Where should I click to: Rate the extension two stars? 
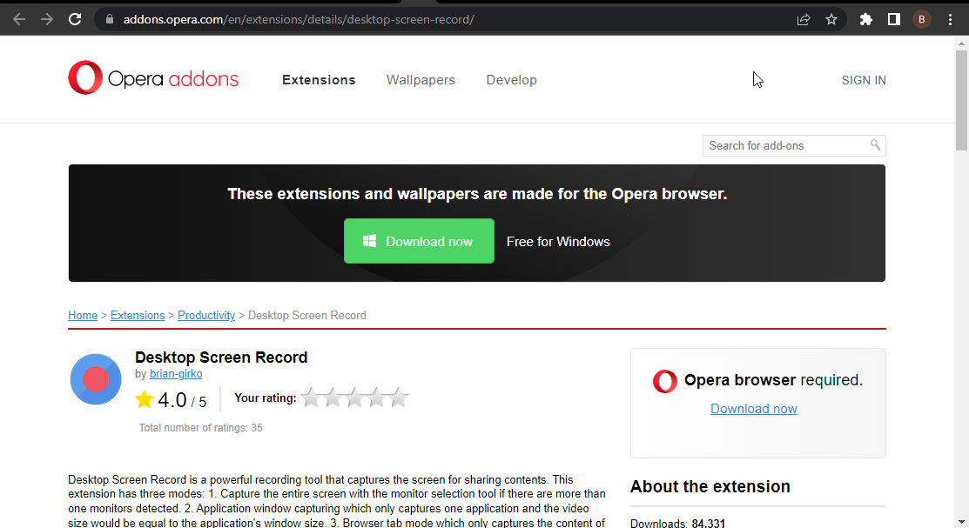(333, 398)
